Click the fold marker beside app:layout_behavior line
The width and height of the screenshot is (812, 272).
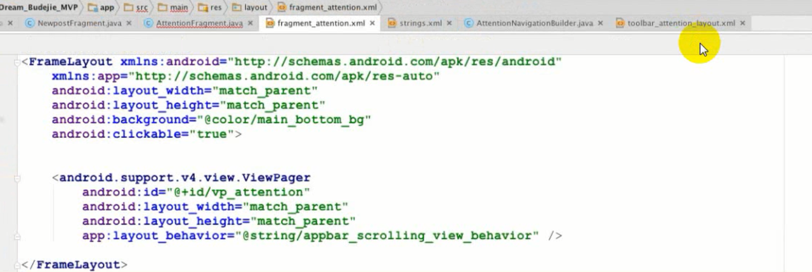17,236
